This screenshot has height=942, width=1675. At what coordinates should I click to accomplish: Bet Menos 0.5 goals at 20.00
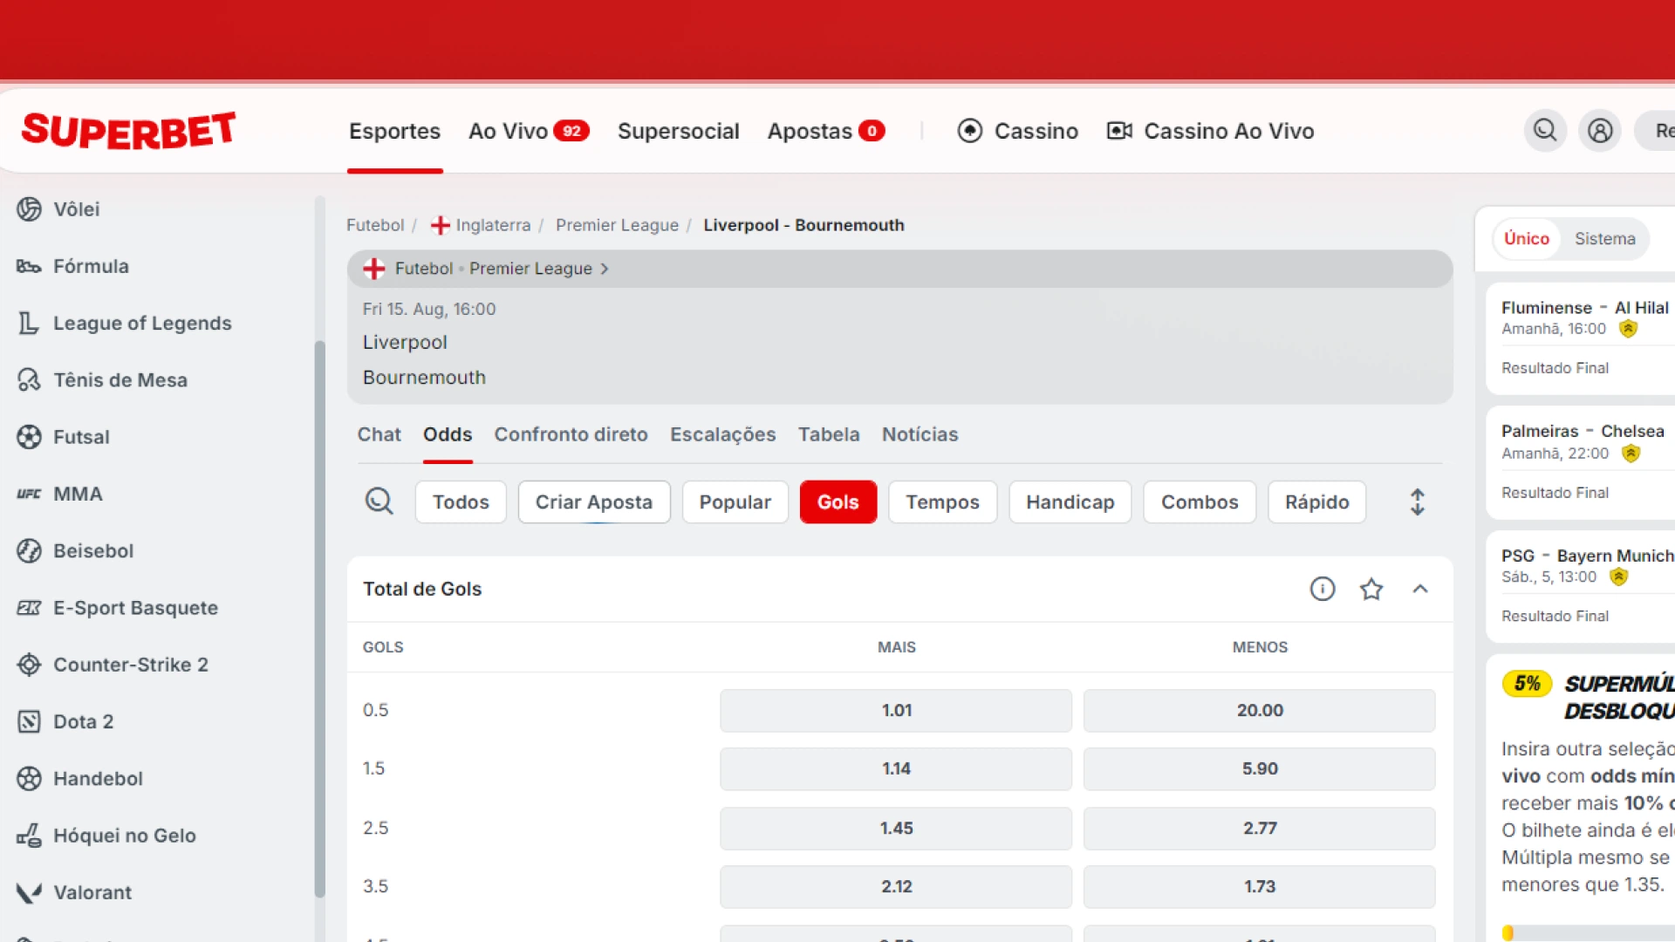pos(1260,710)
